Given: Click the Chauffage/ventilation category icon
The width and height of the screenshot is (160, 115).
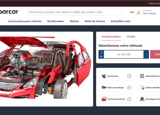Looking at the screenshot, I should [142, 99].
